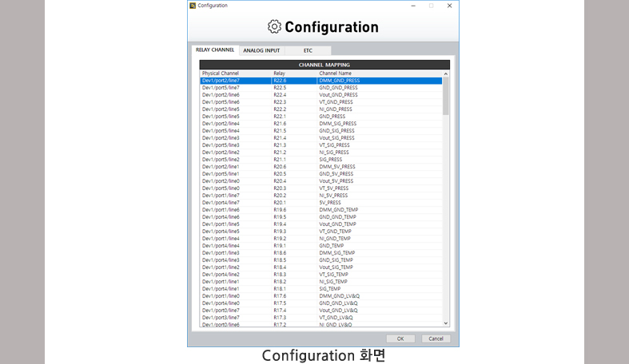Select the NI_GND_PRESS channel

point(336,109)
